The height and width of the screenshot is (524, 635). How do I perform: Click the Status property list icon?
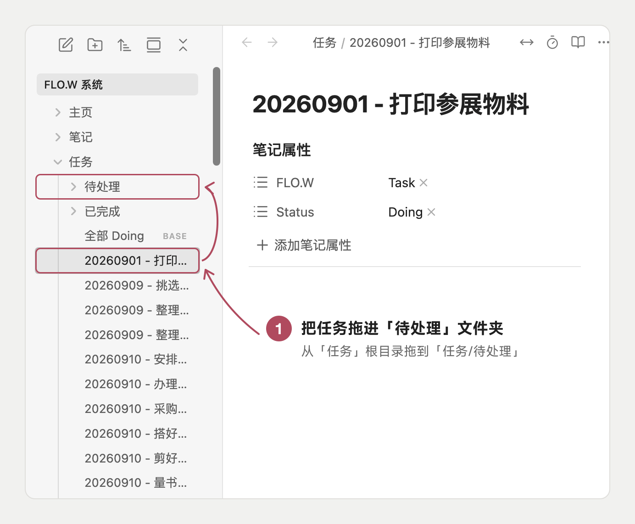pos(261,212)
